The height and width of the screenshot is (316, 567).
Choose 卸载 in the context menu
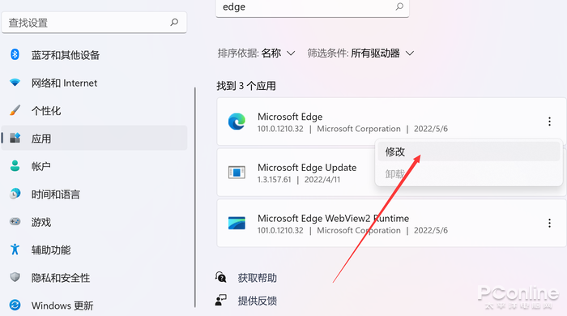click(469, 174)
